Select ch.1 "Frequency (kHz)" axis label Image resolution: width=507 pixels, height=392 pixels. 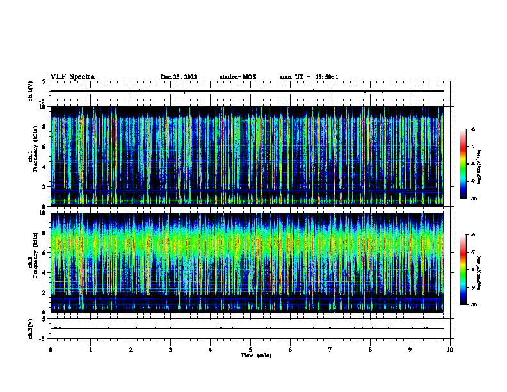click(x=35, y=149)
